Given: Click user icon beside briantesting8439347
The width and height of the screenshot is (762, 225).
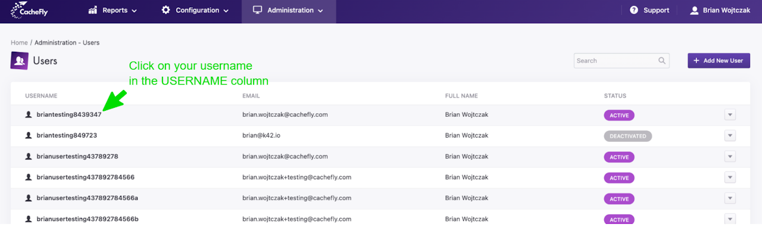Looking at the screenshot, I should pyautogui.click(x=28, y=114).
